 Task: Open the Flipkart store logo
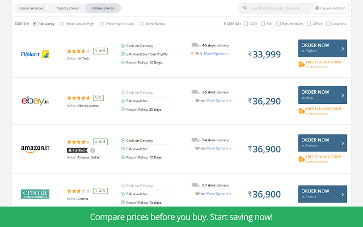pos(35,54)
